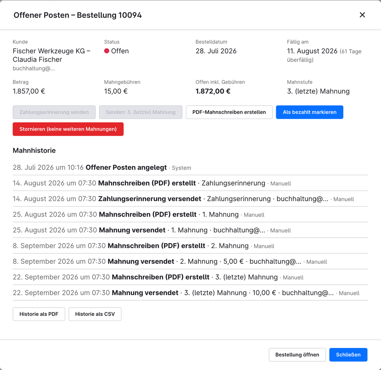Select history entry Offener Posten angelegt
This screenshot has height=370, width=381.
tap(190, 167)
